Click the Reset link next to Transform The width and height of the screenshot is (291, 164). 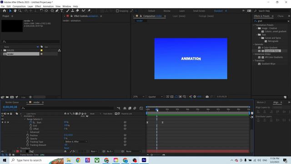66,148
